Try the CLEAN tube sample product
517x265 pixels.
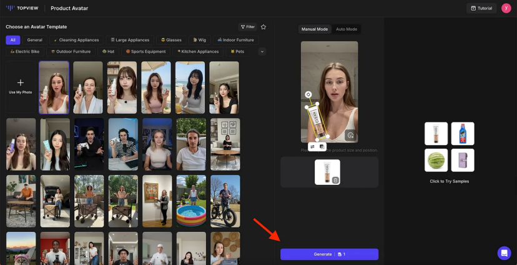(x=436, y=134)
